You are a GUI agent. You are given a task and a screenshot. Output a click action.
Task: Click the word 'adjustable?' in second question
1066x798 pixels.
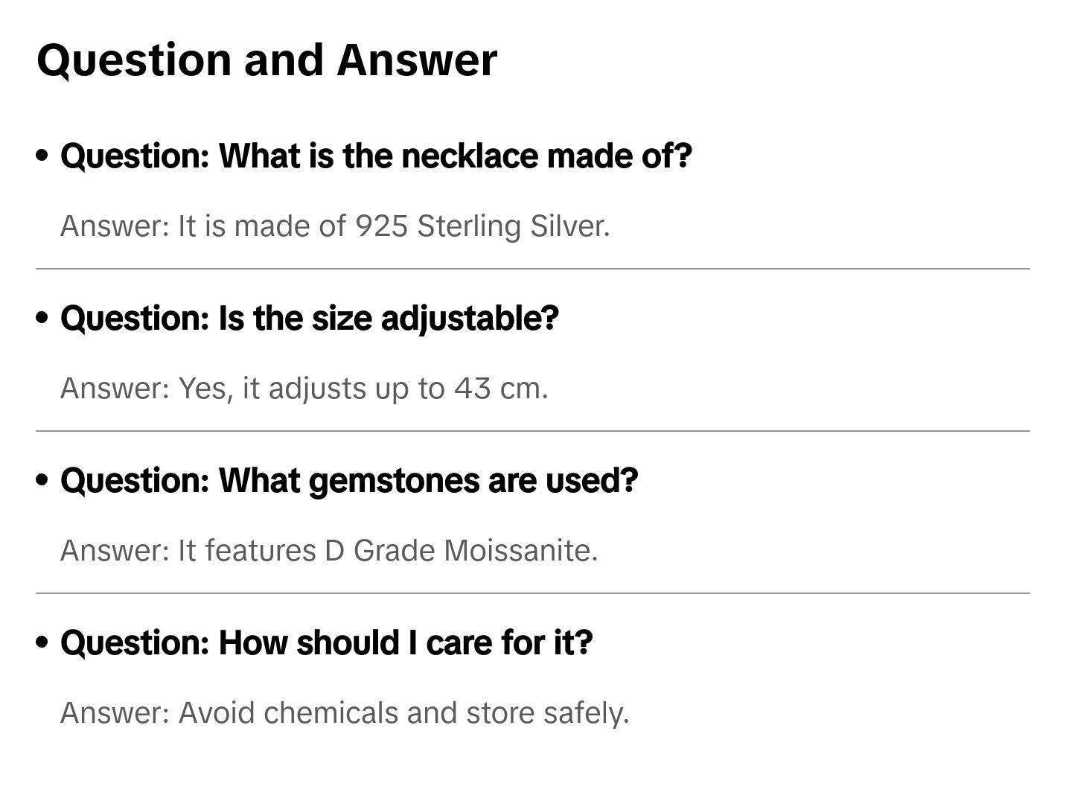469,319
